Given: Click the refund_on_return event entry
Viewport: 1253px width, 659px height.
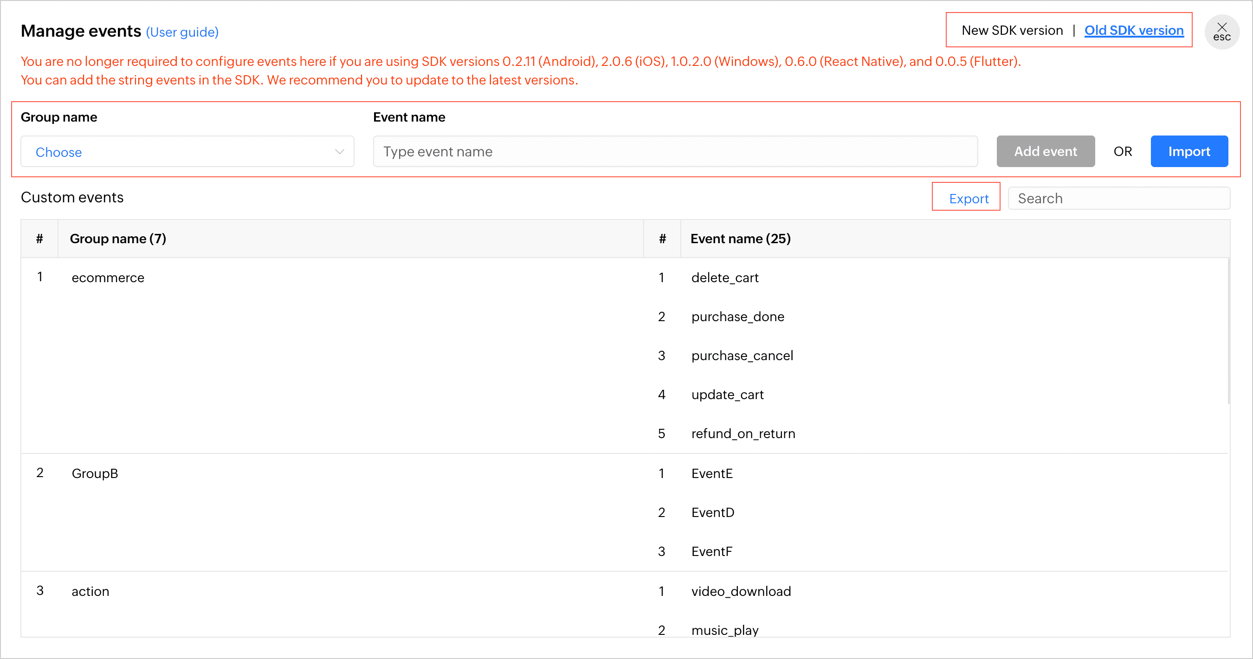Looking at the screenshot, I should 743,433.
